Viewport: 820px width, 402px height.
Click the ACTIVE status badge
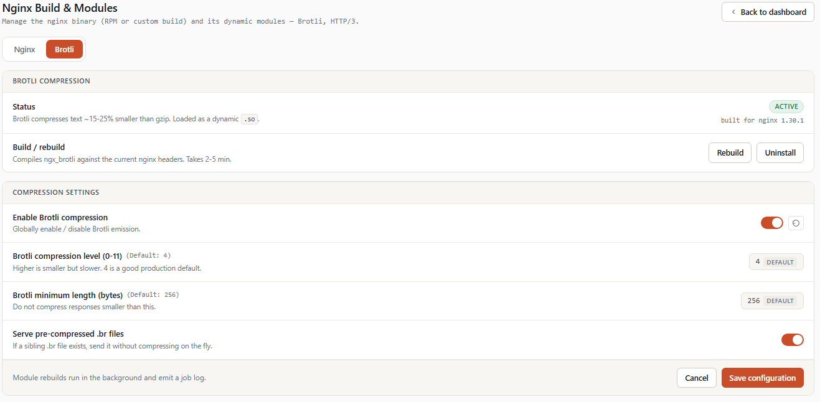coord(786,106)
